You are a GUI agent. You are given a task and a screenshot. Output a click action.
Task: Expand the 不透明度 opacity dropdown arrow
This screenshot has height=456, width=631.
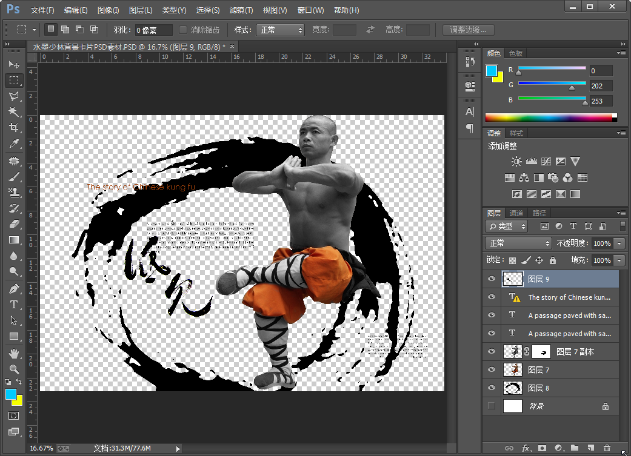point(619,243)
